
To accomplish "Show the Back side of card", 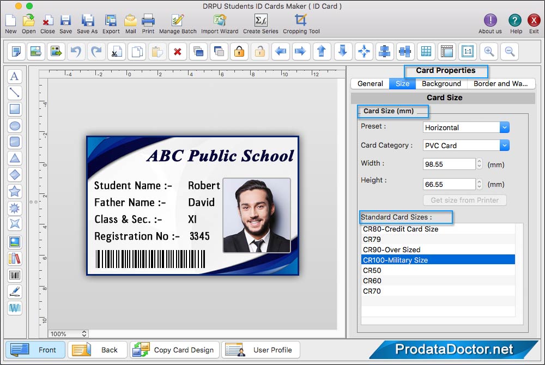I will click(x=98, y=350).
